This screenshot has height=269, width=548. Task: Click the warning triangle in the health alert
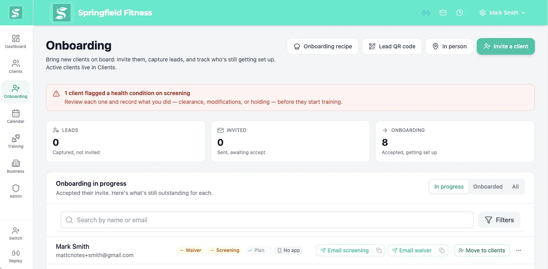[x=56, y=93]
